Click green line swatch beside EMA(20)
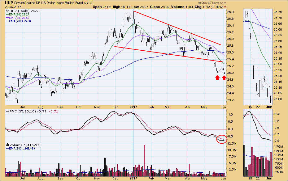 [x=7, y=15]
